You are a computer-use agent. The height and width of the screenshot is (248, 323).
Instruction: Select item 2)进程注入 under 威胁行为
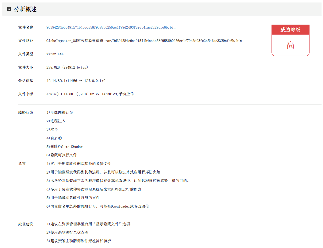tap(56, 121)
